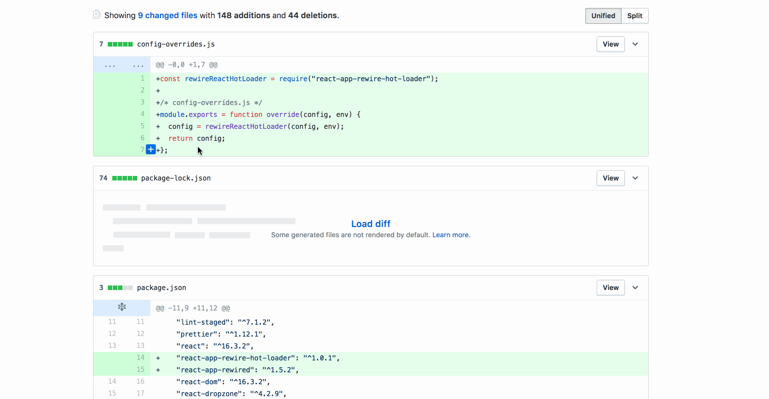Open the "Learn more" link

(451, 235)
